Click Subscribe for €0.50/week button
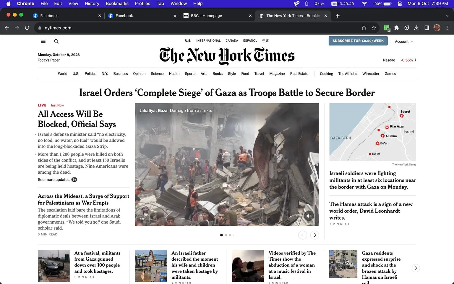Screen dimensions: 454x284 coord(358,41)
